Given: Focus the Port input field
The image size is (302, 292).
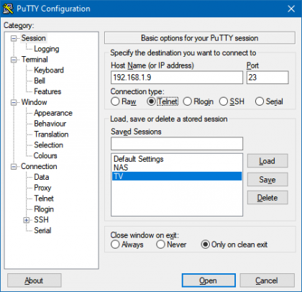Looking at the screenshot, I should (267, 78).
